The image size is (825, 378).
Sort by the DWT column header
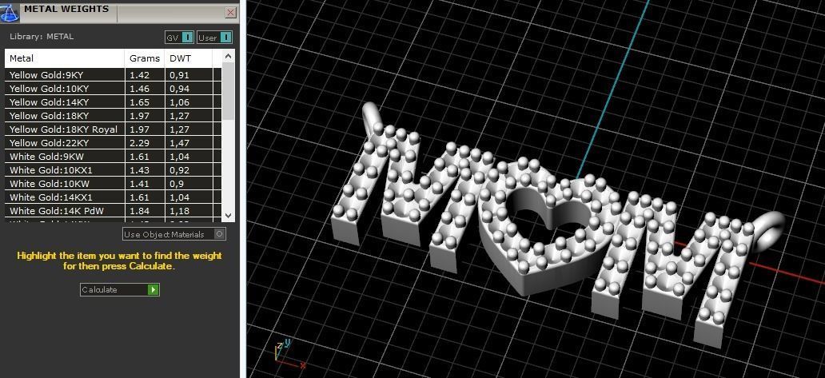point(189,58)
